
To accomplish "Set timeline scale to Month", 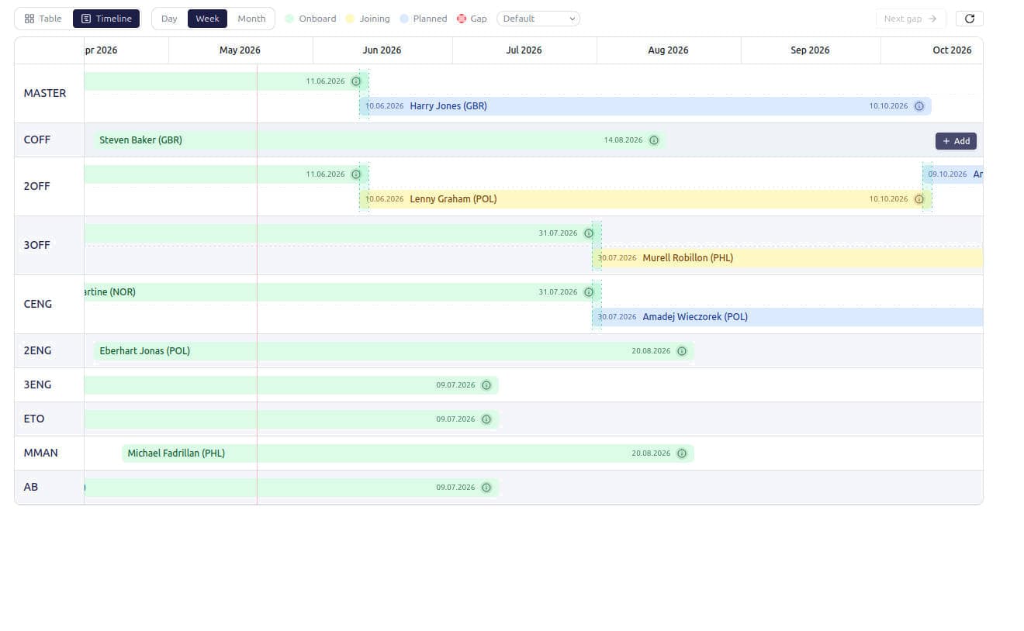I will click(x=251, y=19).
